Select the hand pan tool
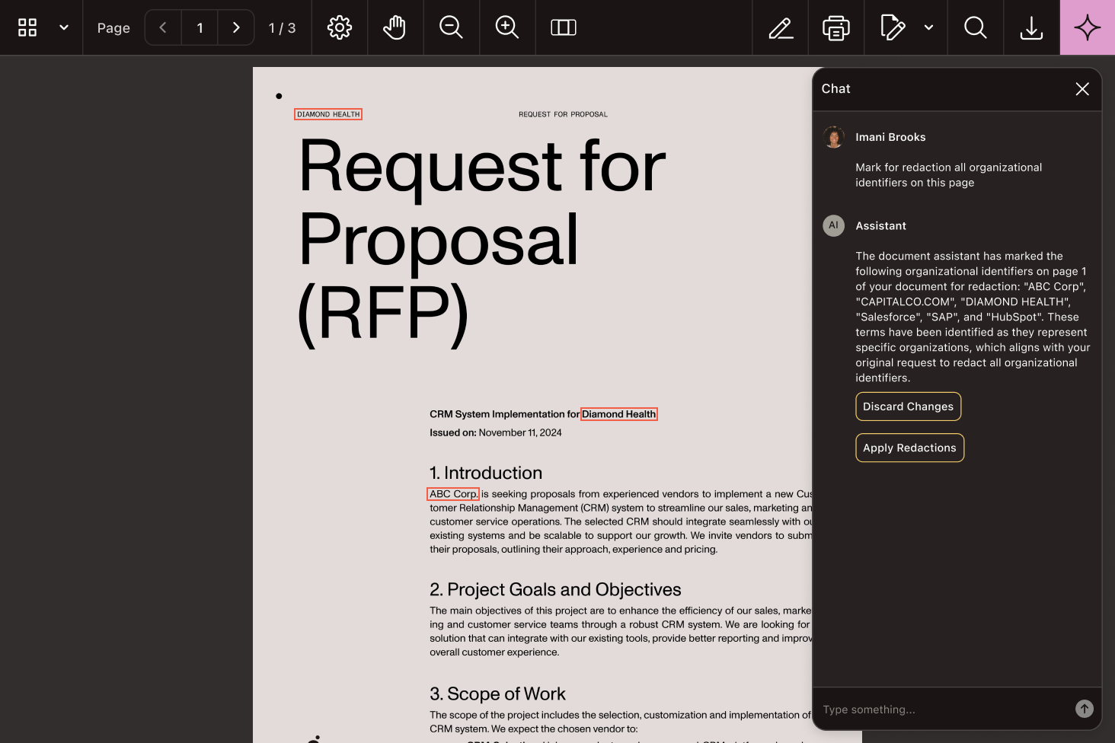This screenshot has height=743, width=1115. click(x=395, y=27)
